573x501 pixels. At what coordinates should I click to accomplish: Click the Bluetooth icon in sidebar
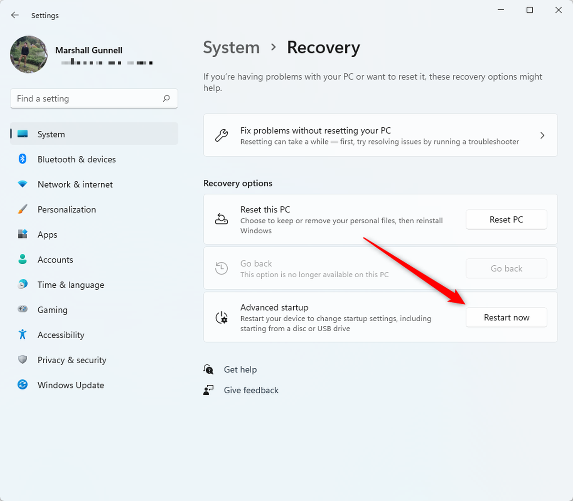point(22,159)
